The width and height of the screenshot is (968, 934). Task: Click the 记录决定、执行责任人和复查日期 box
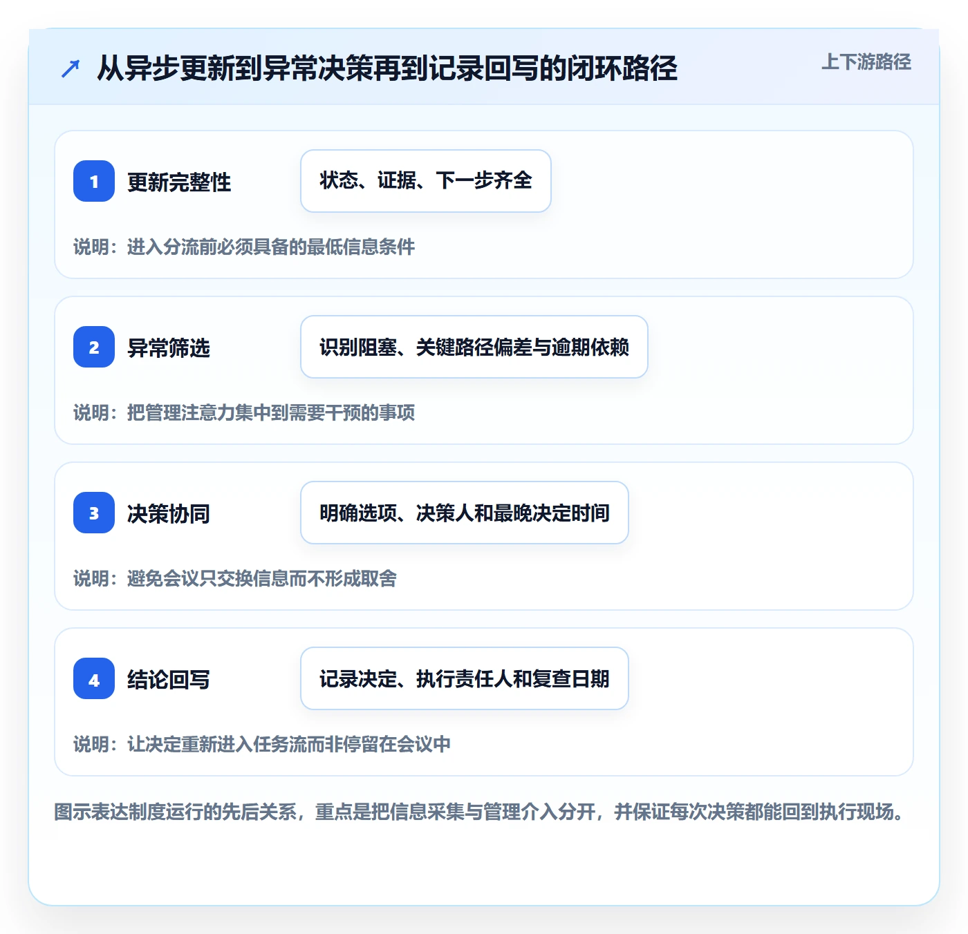click(x=465, y=678)
